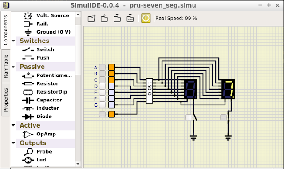Screen dimensions: 284x169
Task: Select the Switch component
Action: (x=38, y=49)
